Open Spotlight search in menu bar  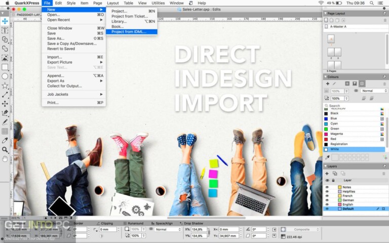pyautogui.click(x=371, y=3)
